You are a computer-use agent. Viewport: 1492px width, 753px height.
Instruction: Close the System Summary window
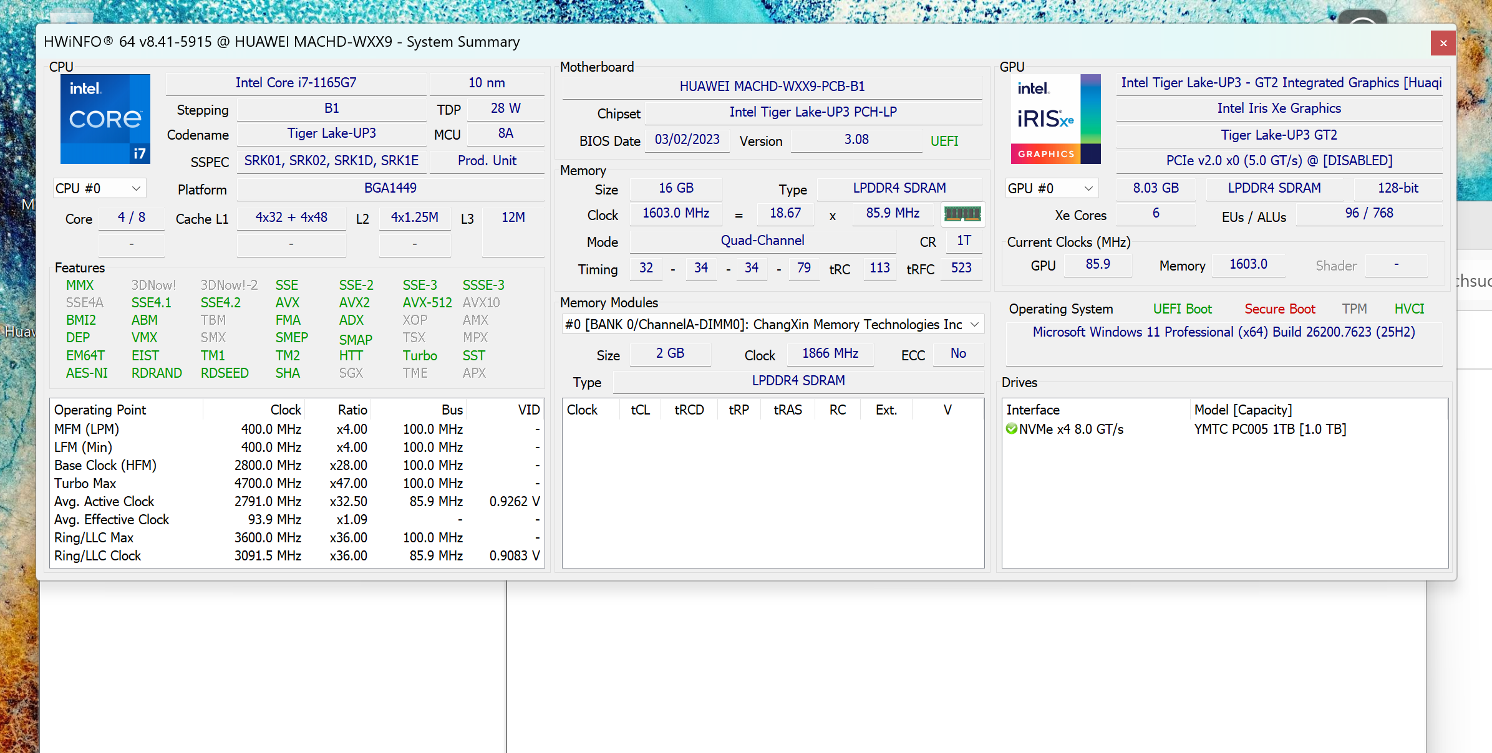(x=1443, y=43)
